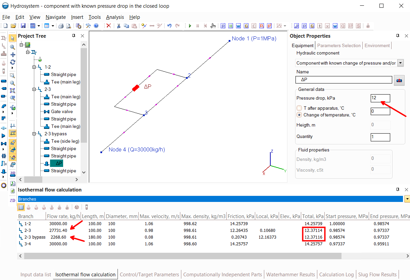Click the red X delete icon

click(108, 26)
